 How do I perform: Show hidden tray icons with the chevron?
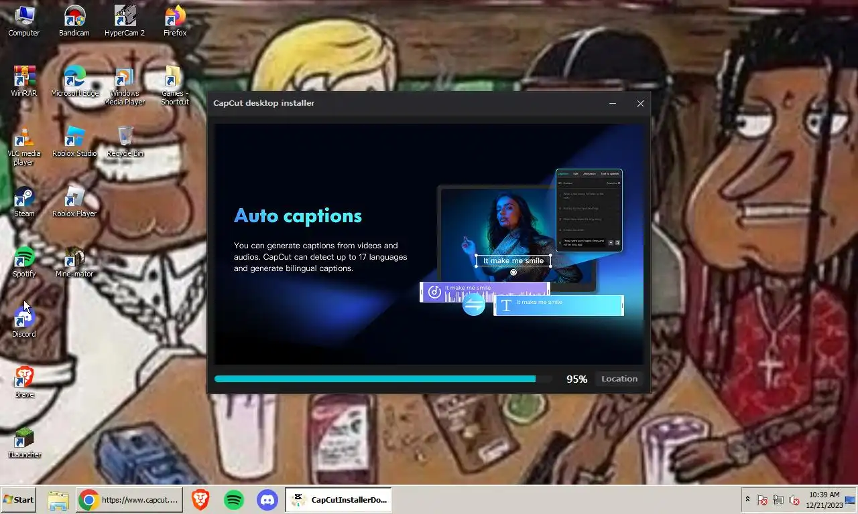[x=747, y=500]
